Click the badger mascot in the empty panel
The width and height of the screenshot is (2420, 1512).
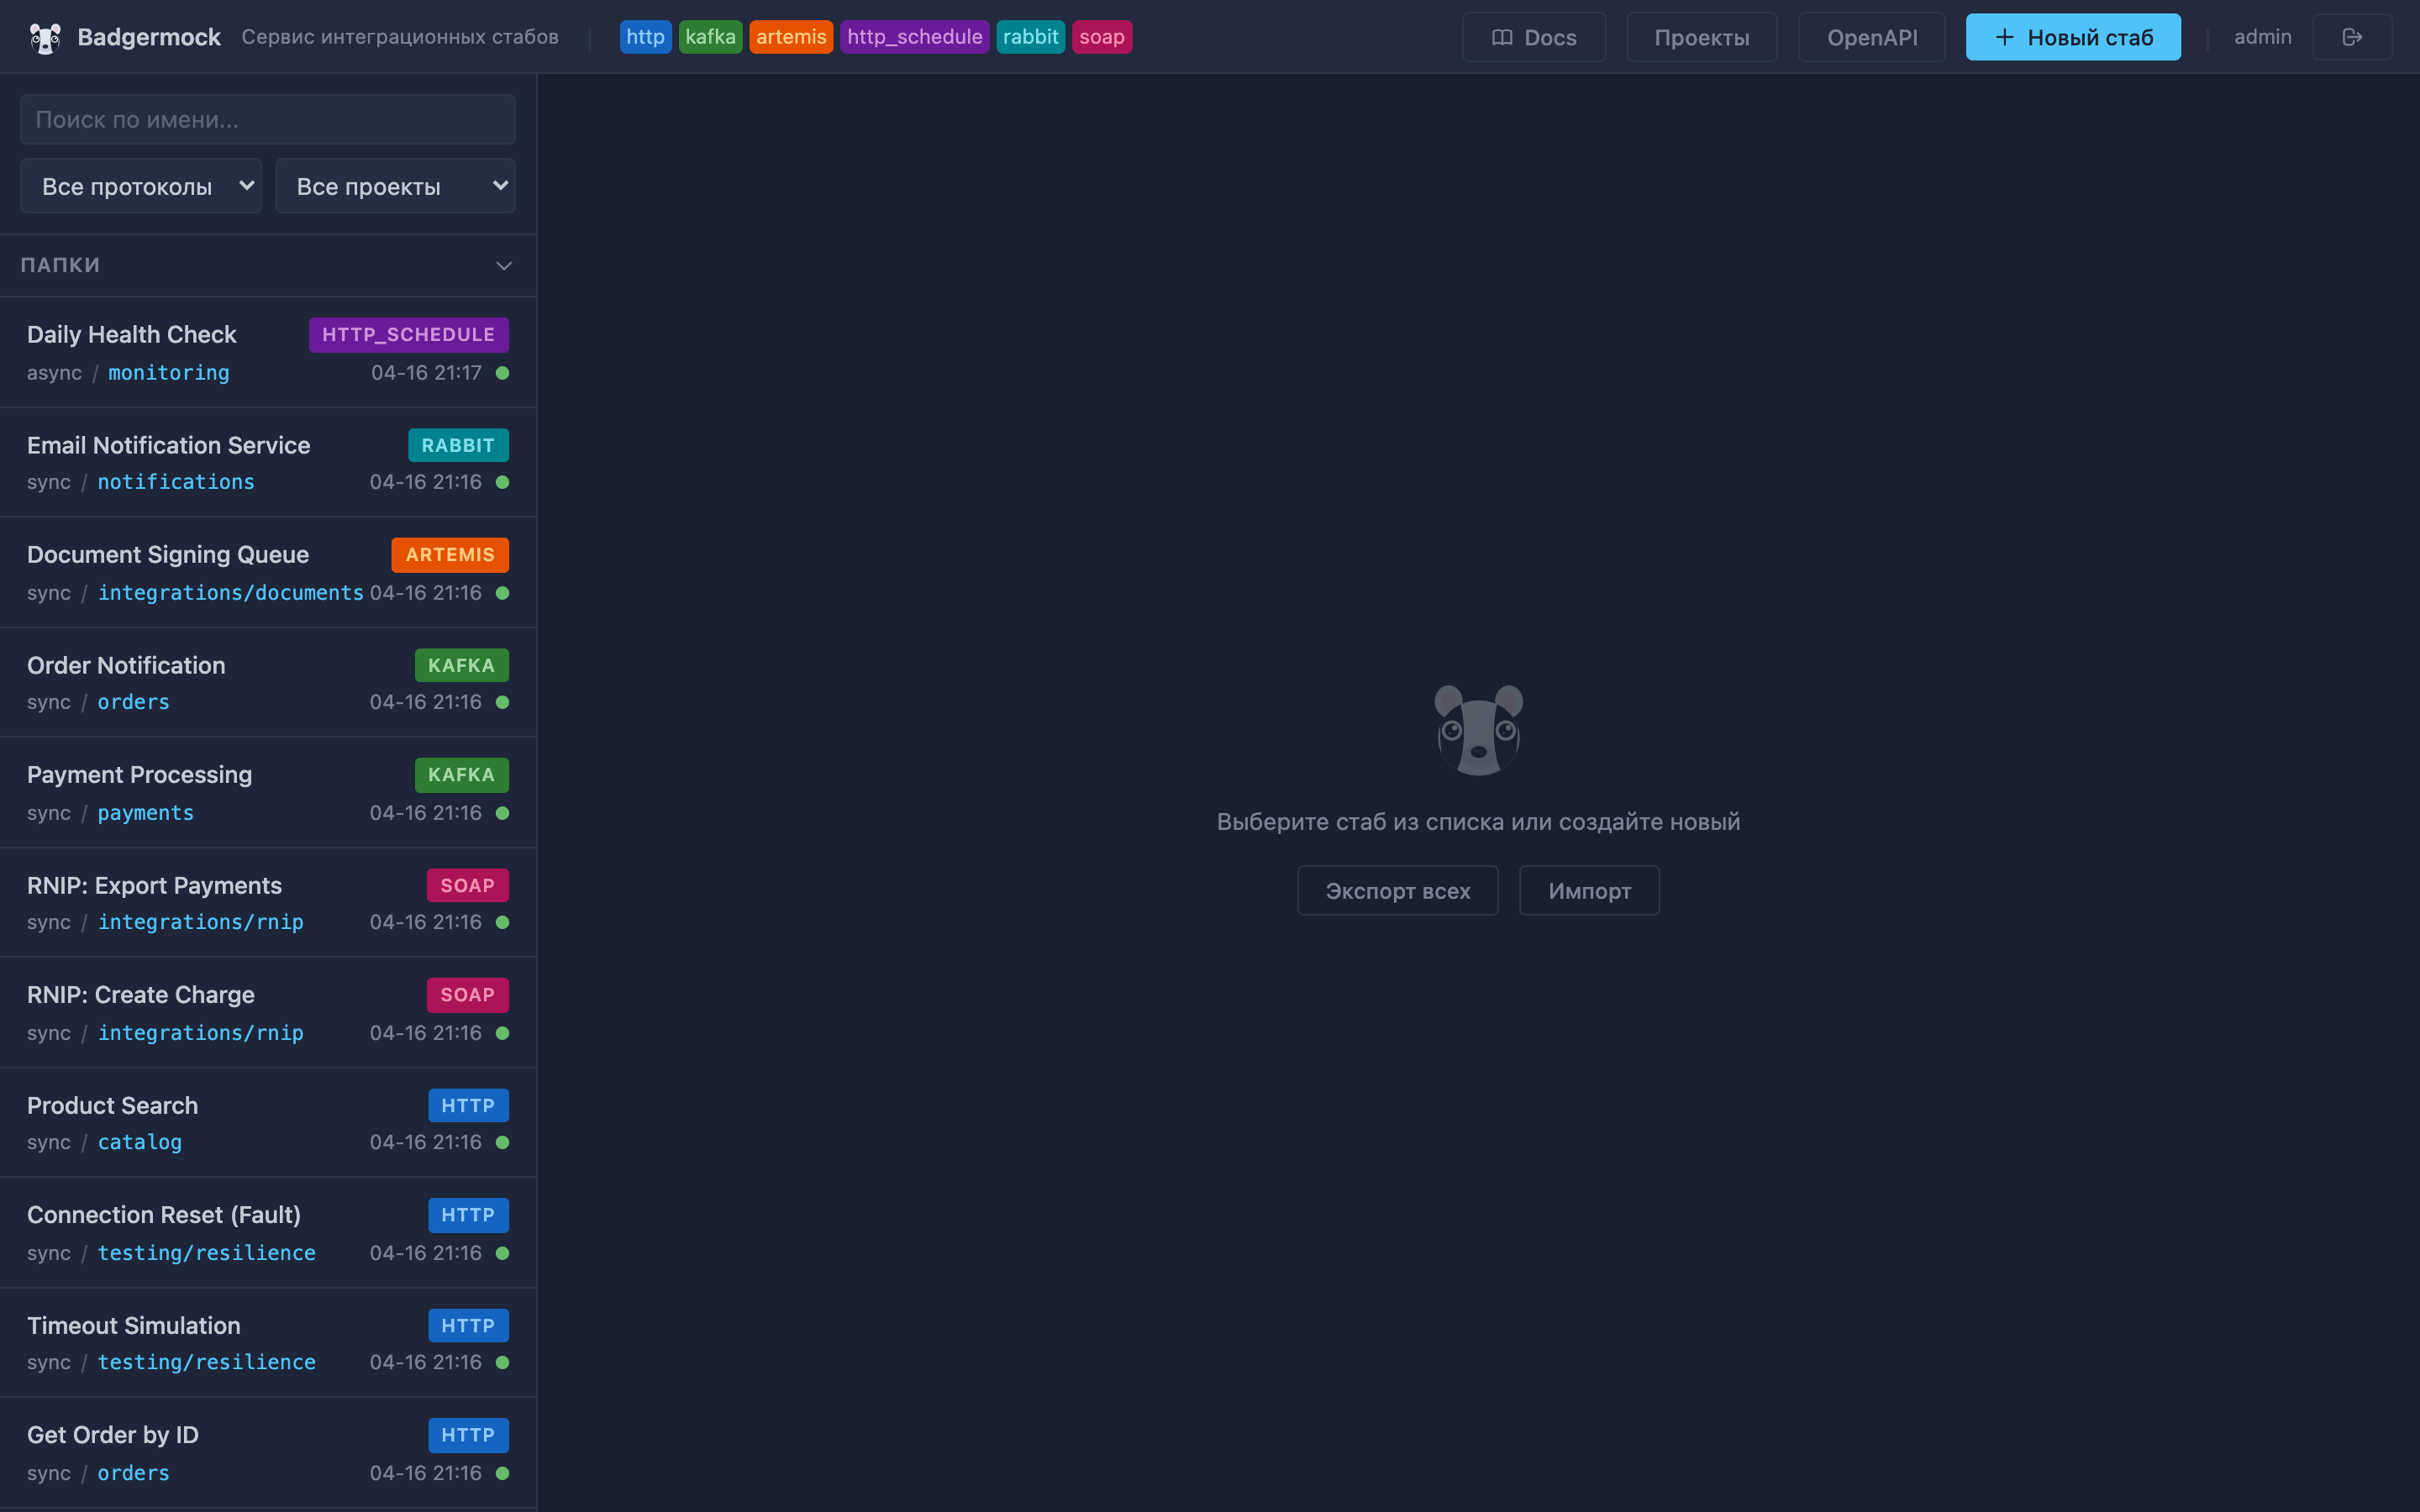(x=1478, y=730)
